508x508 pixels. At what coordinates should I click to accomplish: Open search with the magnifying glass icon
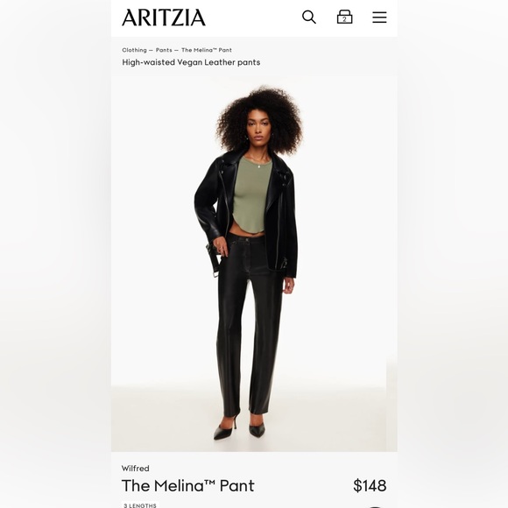pos(309,18)
